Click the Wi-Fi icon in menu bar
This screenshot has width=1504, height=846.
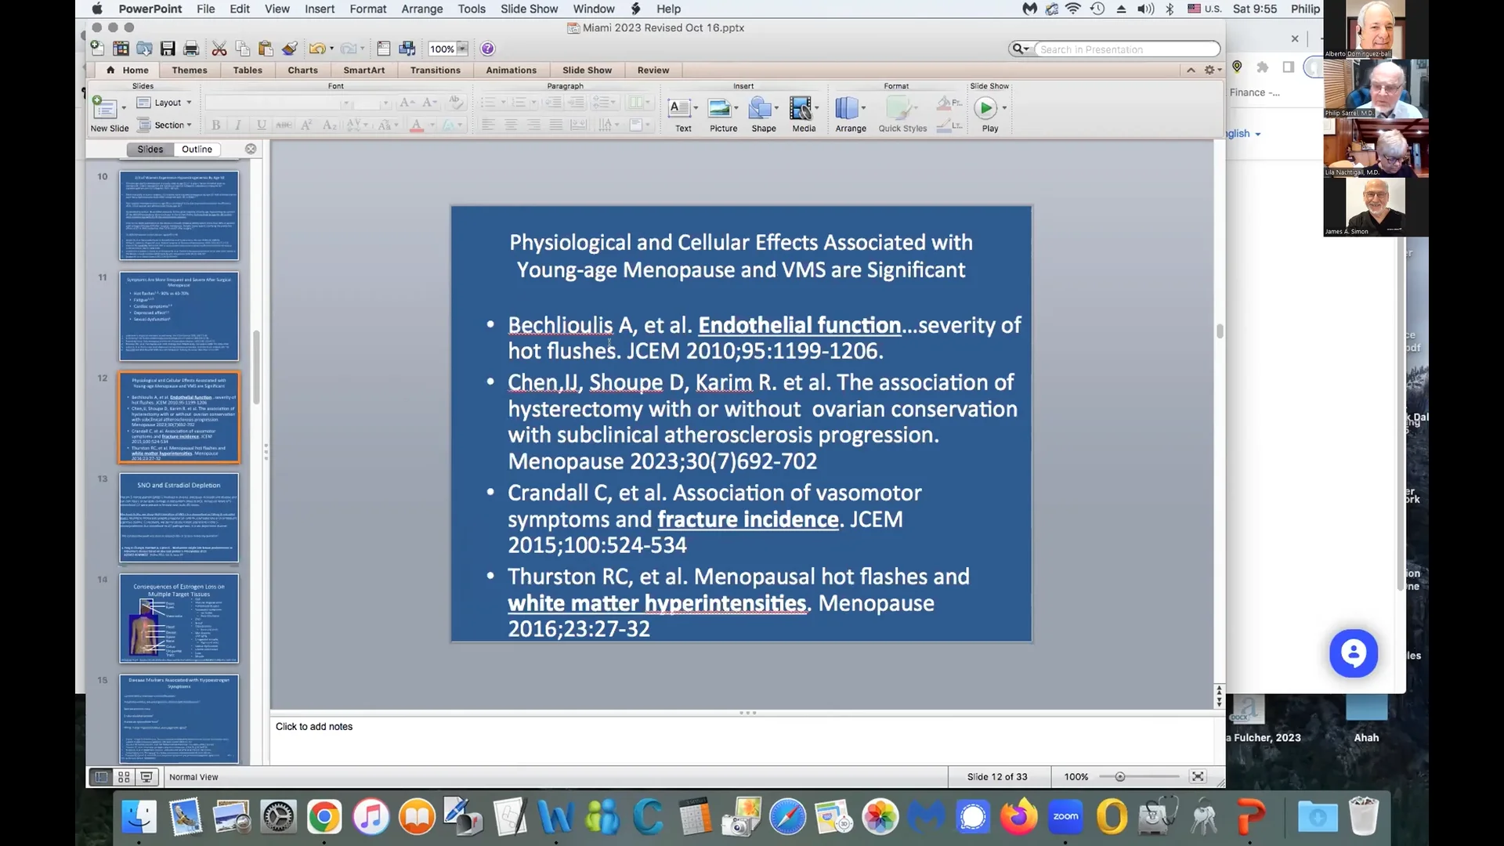tap(1073, 9)
